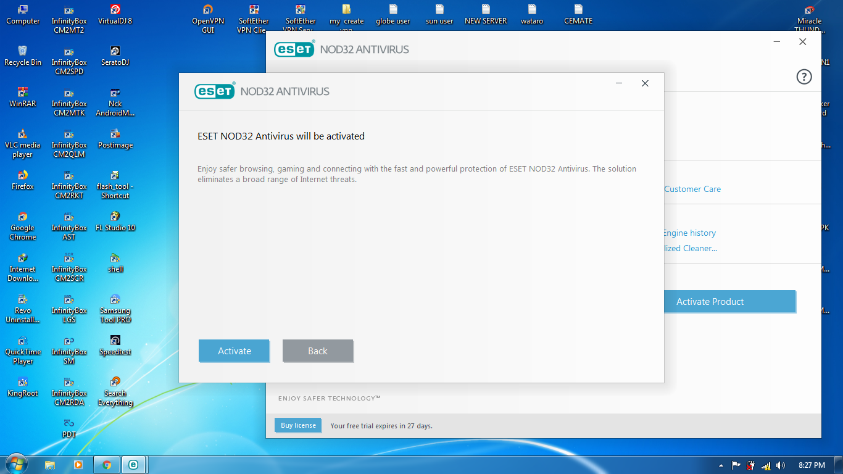Viewport: 843px width, 474px height.
Task: Open the Windows Start menu
Action: tap(15, 464)
